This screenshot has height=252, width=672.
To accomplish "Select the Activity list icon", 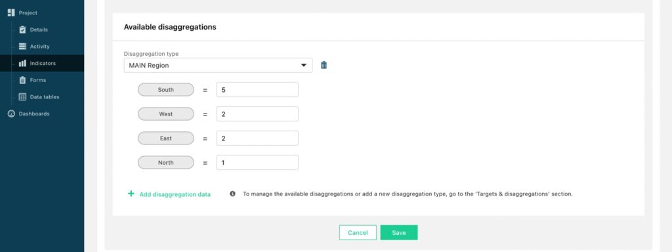I will pos(23,47).
